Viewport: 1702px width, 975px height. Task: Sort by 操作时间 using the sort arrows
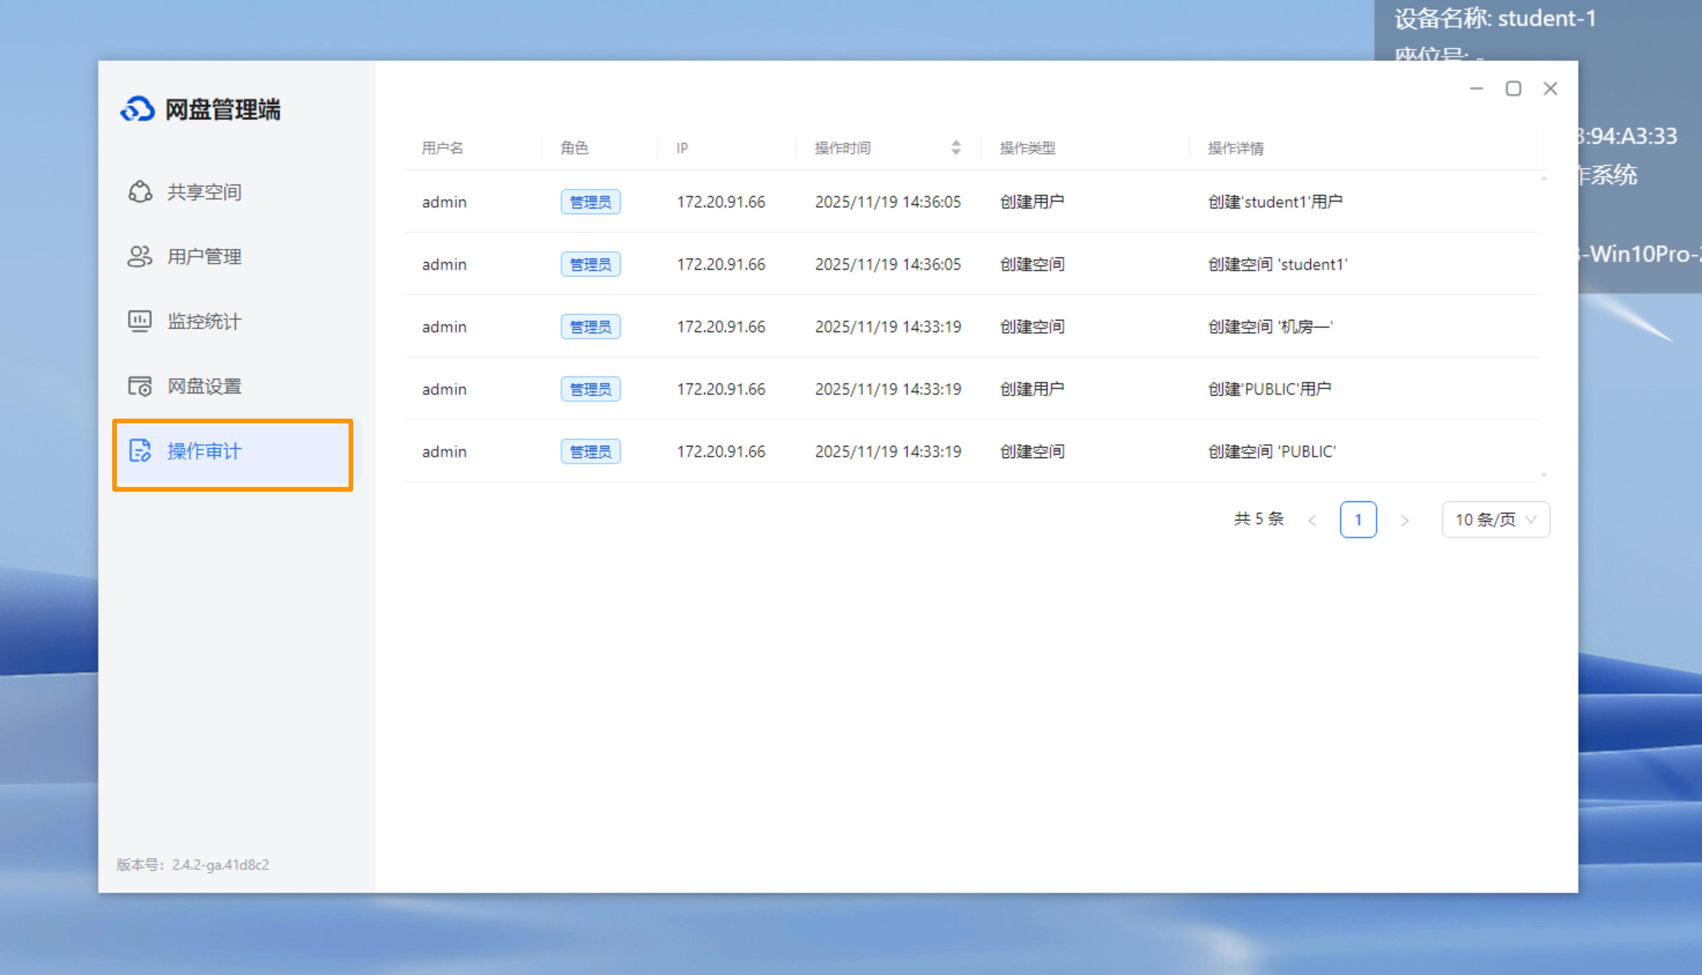coord(956,148)
